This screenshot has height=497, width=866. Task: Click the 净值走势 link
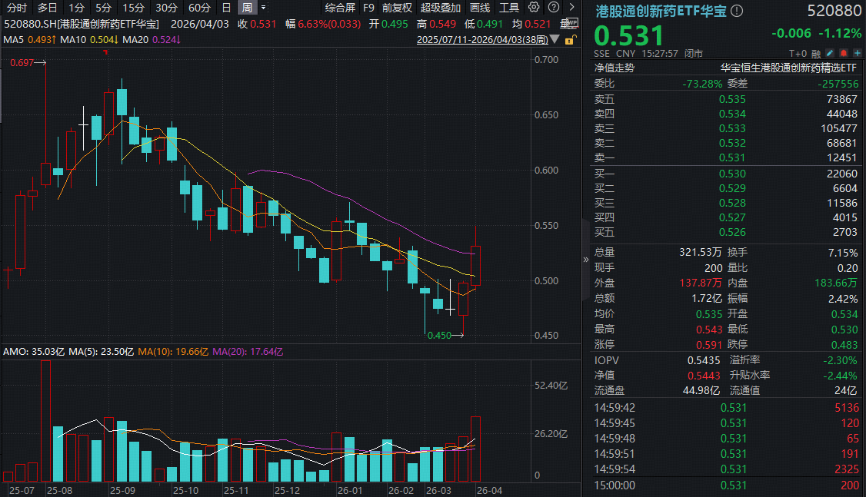point(615,68)
